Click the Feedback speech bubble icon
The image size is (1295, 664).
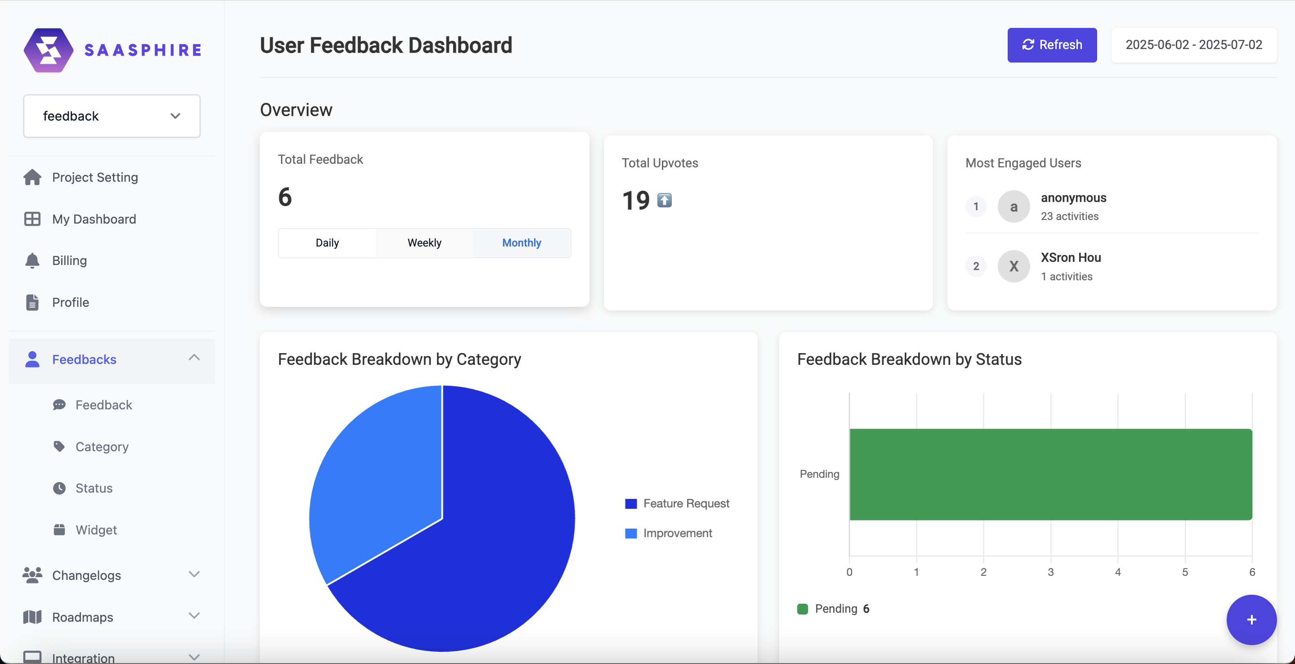59,405
